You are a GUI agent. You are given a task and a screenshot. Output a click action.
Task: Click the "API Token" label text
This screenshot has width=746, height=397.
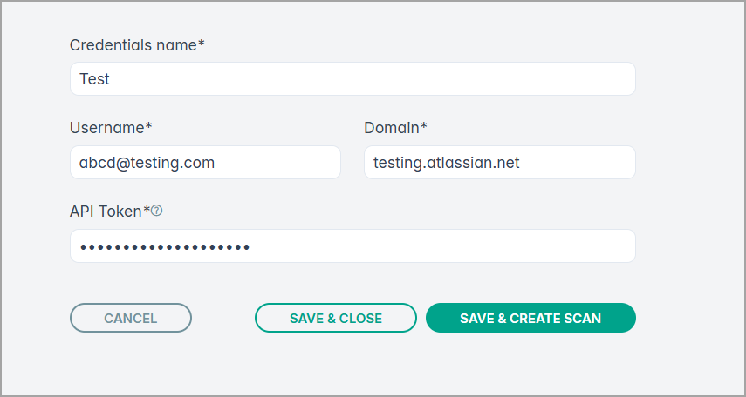(x=106, y=211)
